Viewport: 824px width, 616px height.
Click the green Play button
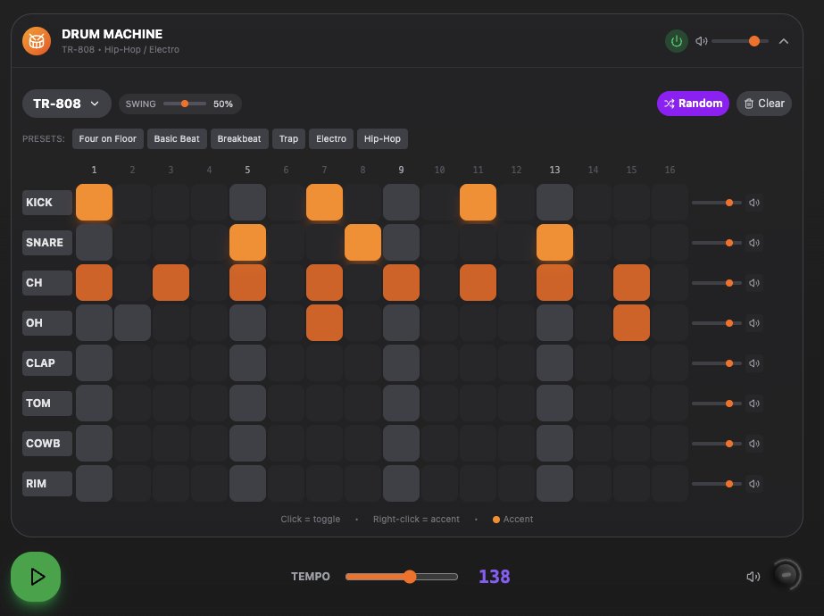click(x=36, y=577)
